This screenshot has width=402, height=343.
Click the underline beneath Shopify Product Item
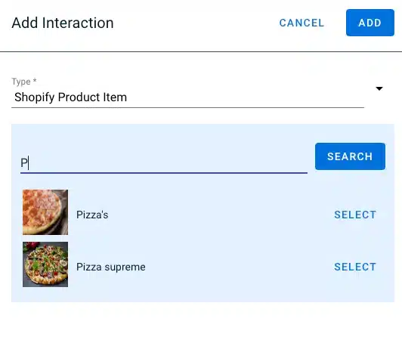tap(187, 108)
